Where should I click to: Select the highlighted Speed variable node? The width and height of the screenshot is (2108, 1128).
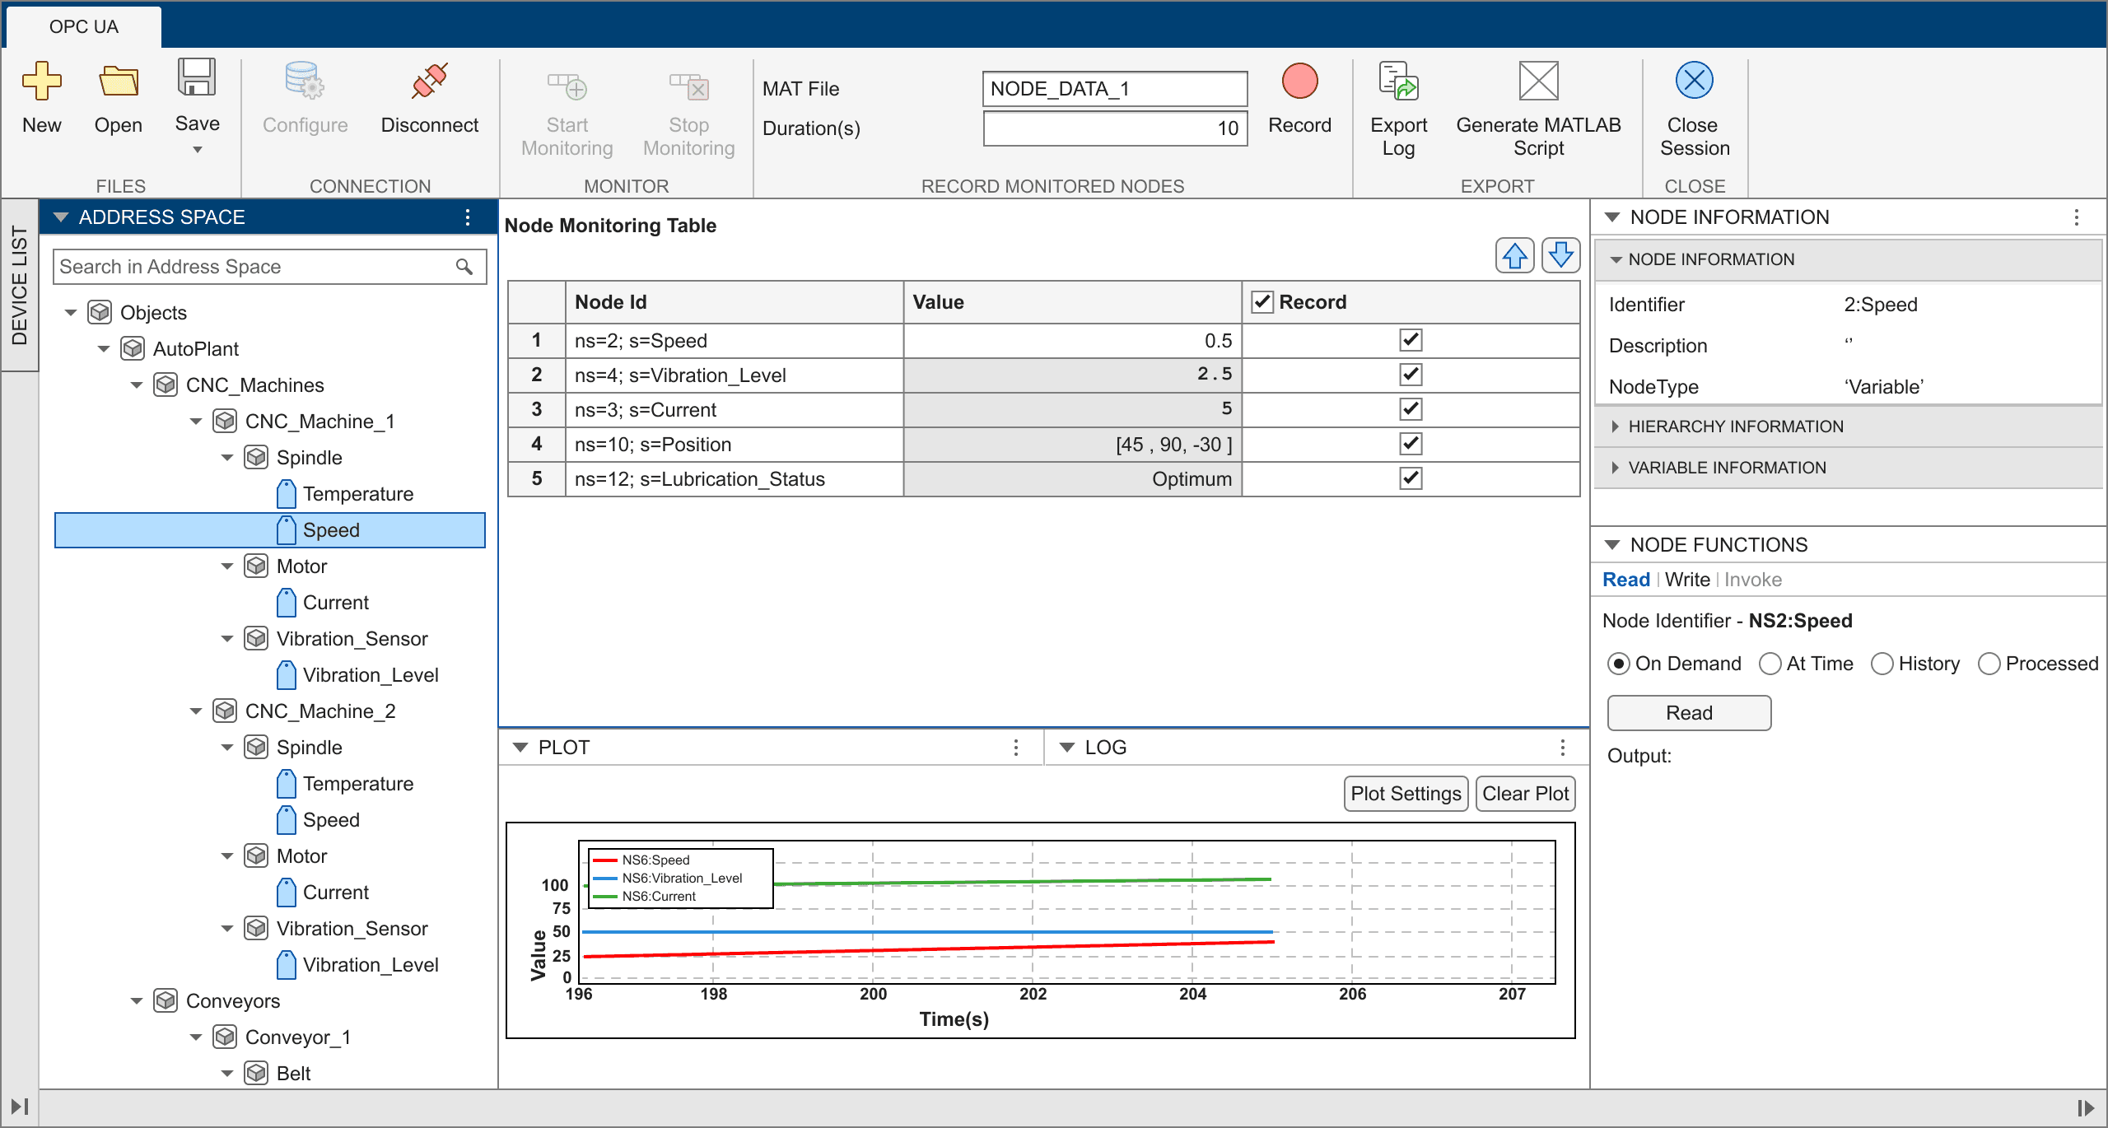[x=270, y=530]
